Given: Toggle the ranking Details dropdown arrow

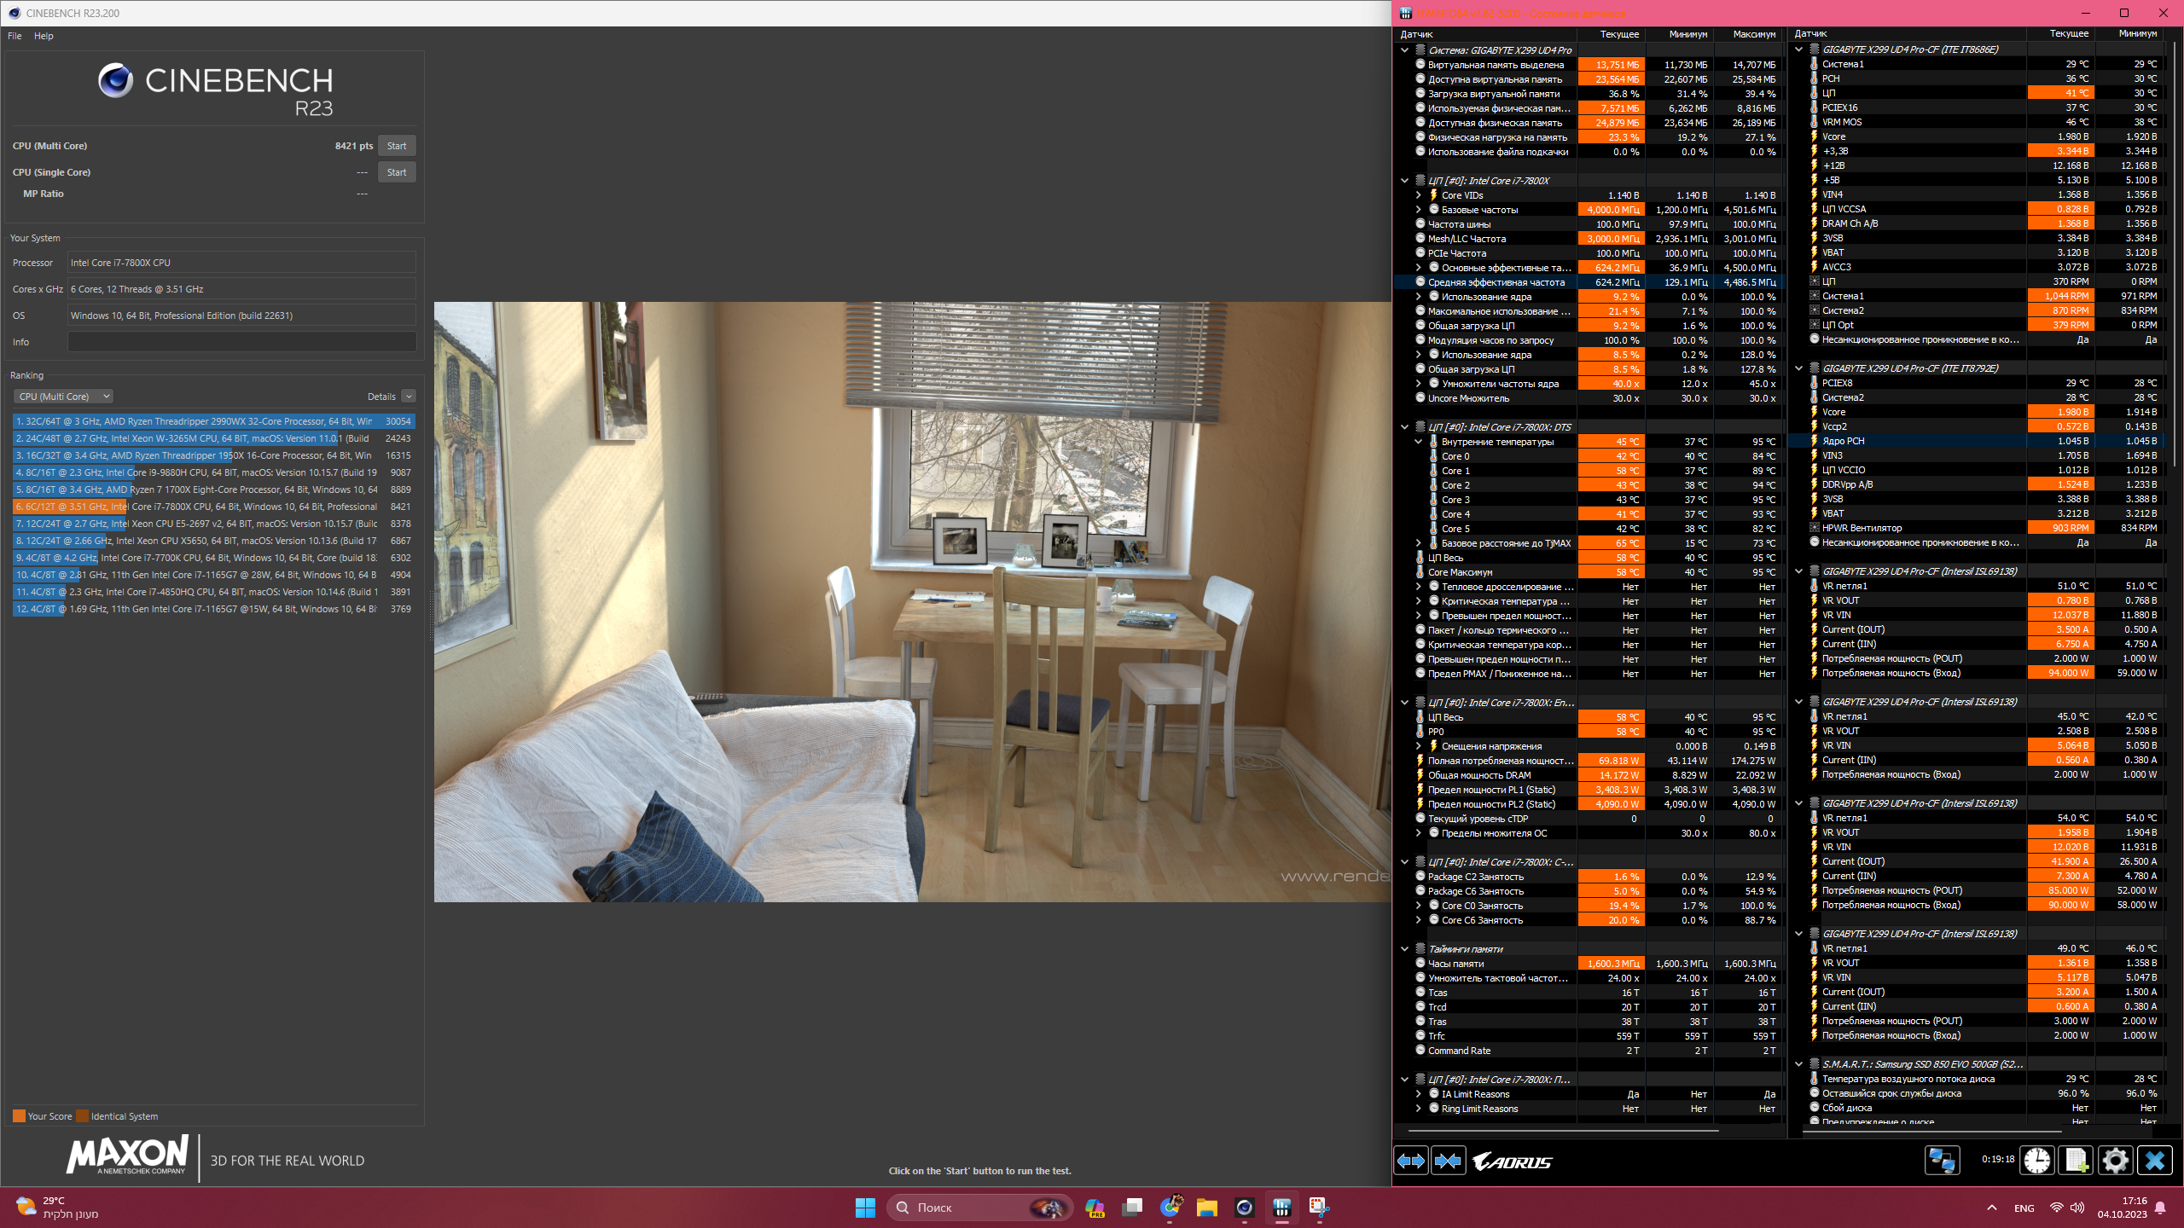Looking at the screenshot, I should (x=409, y=397).
